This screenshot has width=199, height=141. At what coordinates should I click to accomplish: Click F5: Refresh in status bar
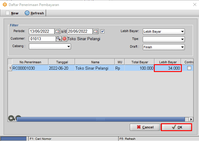click(x=127, y=139)
